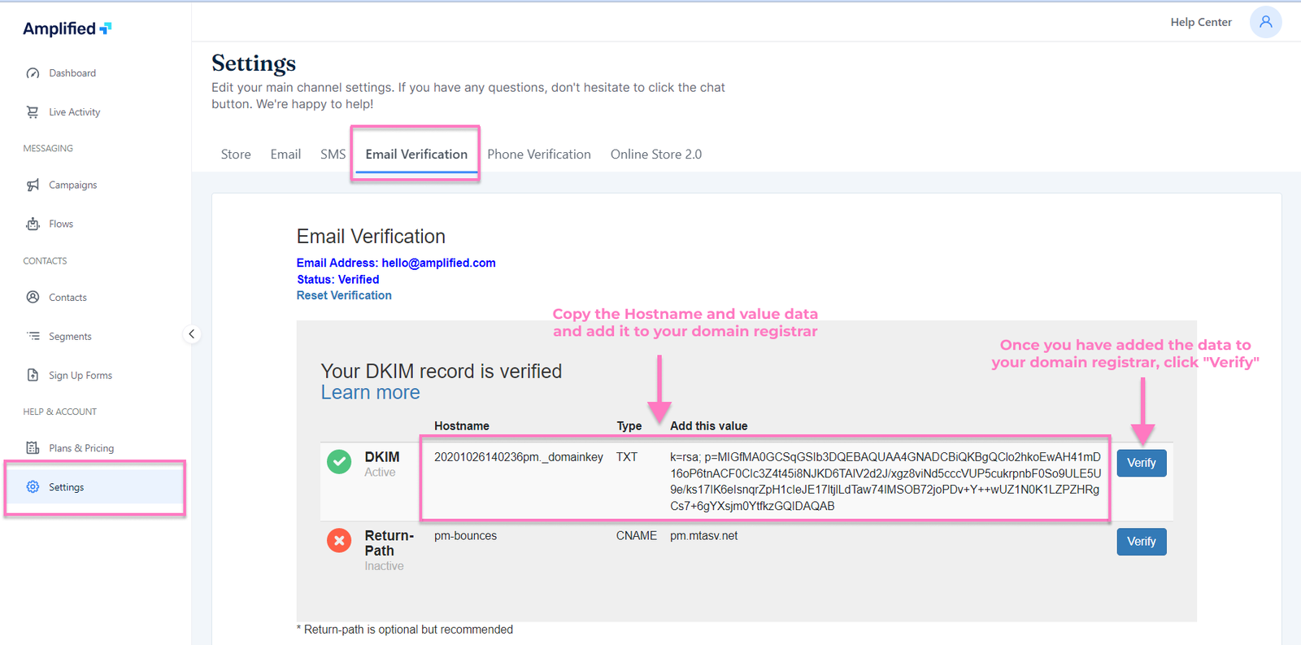This screenshot has height=645, width=1301.
Task: Open the Flows robot icon
Action: 33,224
